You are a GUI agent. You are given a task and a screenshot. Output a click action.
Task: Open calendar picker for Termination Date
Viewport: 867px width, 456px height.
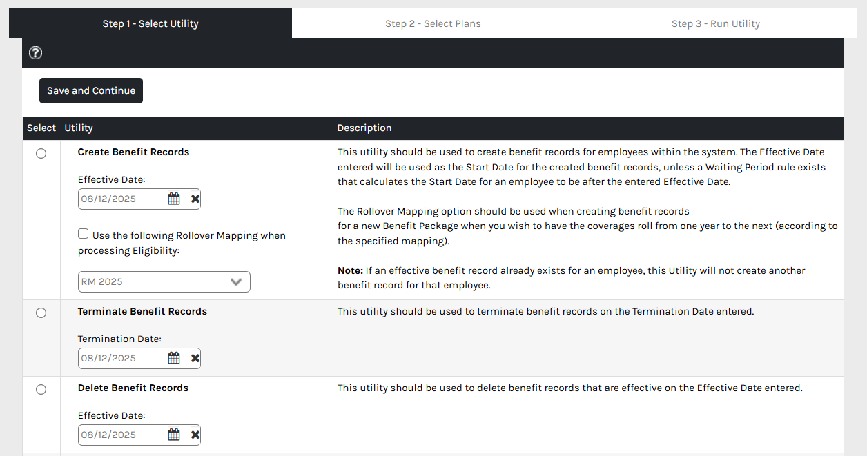point(174,358)
